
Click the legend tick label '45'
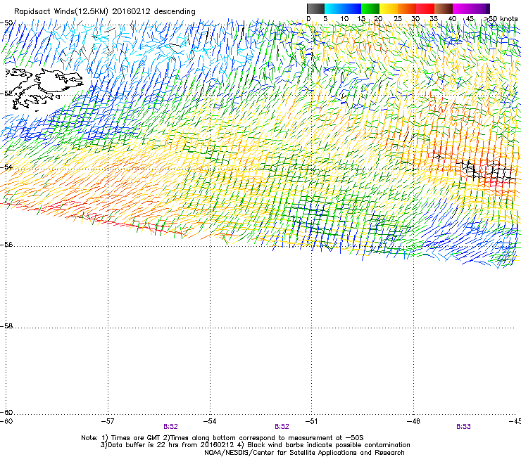[x=470, y=18]
